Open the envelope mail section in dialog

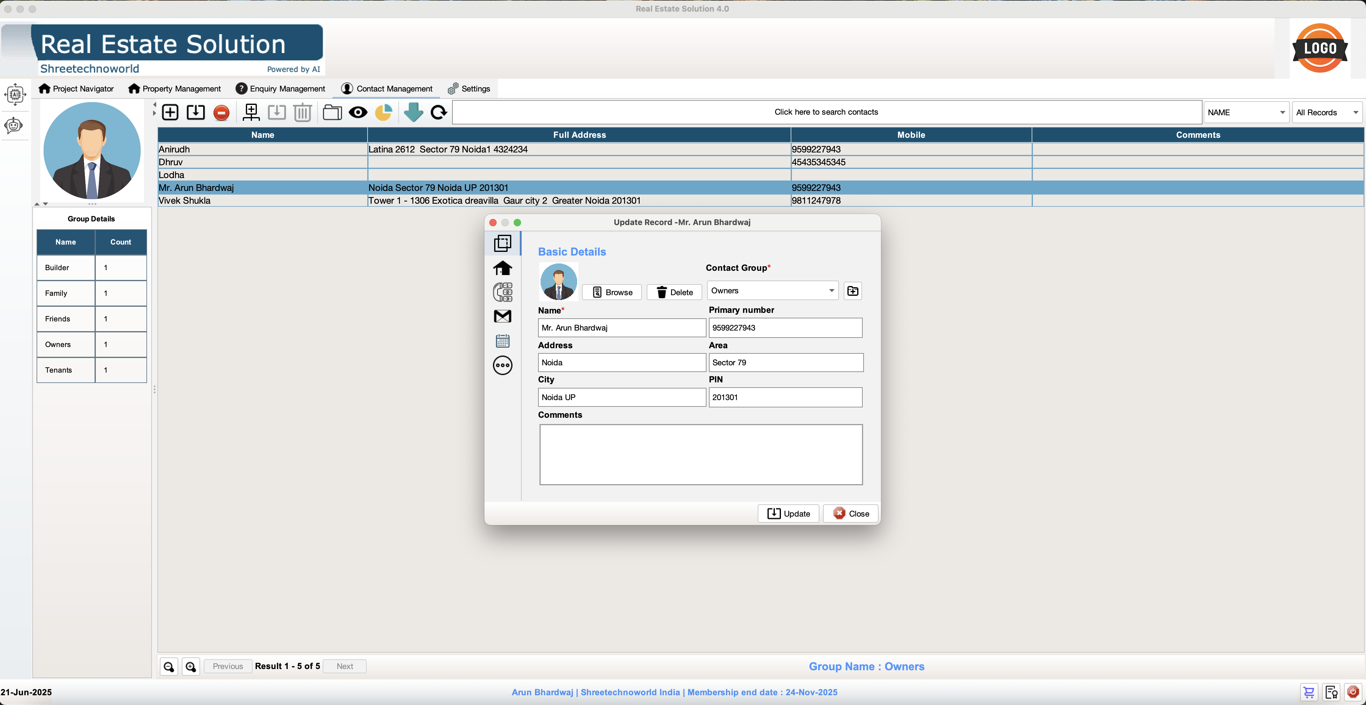502,317
